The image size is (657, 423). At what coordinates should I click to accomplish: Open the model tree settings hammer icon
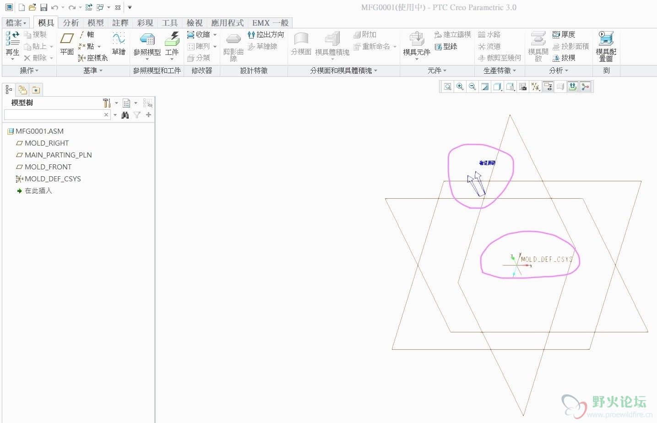(107, 103)
